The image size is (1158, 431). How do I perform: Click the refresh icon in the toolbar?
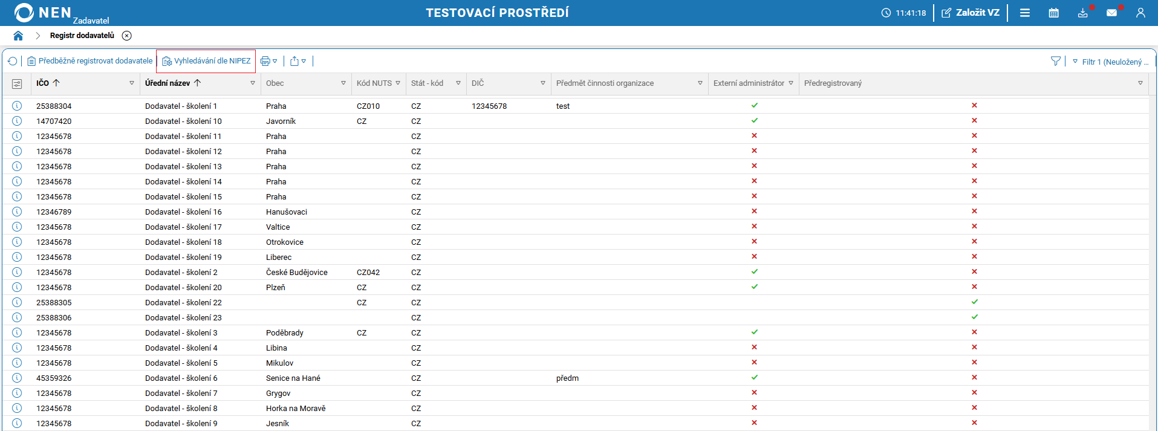tap(13, 61)
